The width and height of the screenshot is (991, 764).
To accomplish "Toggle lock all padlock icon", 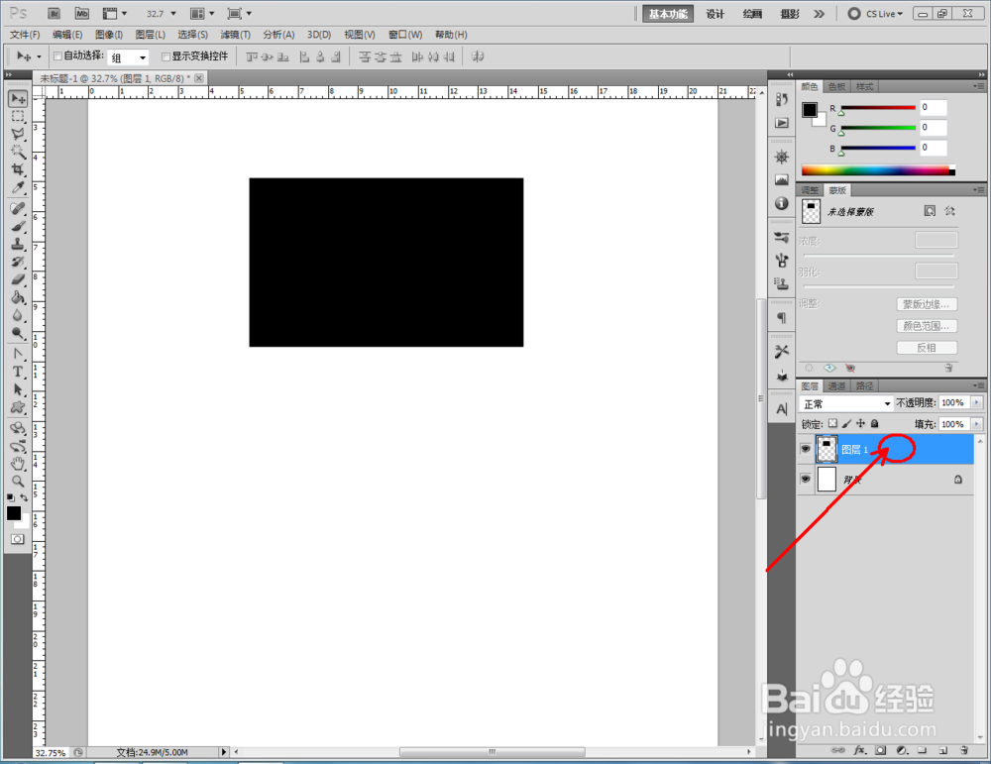I will (875, 423).
